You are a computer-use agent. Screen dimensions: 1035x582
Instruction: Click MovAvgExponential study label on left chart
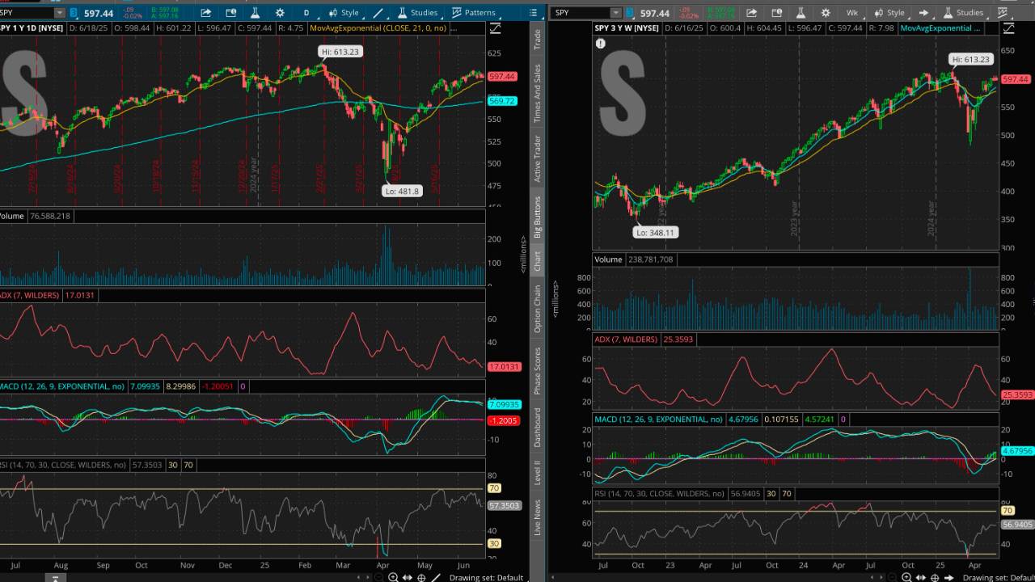(378, 28)
